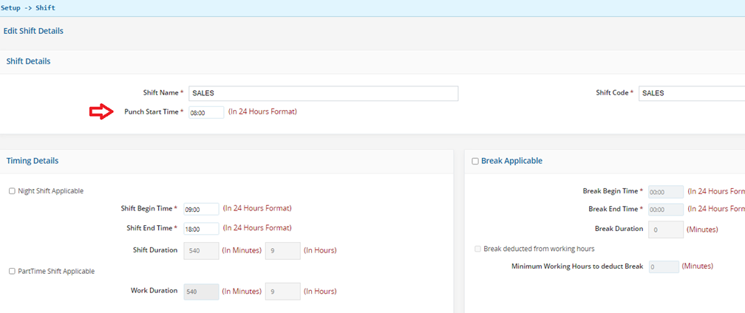Click the Night Shift Applicable label

click(x=51, y=191)
